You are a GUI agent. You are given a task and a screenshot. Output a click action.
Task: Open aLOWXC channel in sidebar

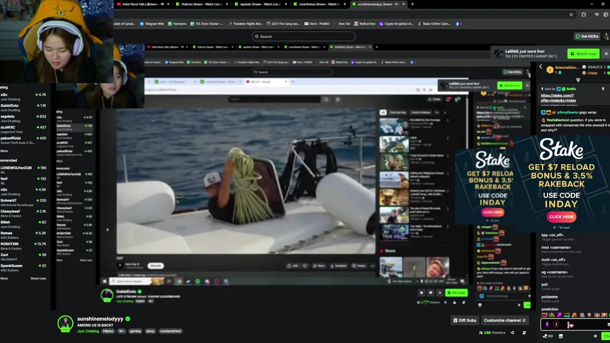tap(24, 130)
